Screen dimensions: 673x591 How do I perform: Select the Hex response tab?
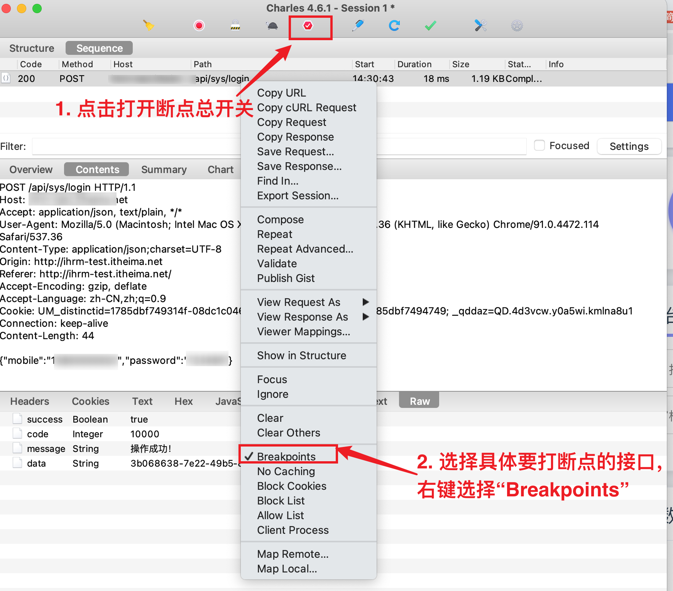[184, 401]
